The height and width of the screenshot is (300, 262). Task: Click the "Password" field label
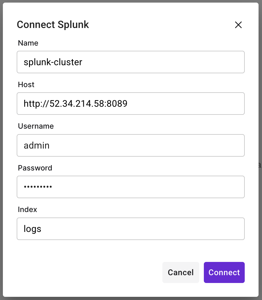[35, 168]
